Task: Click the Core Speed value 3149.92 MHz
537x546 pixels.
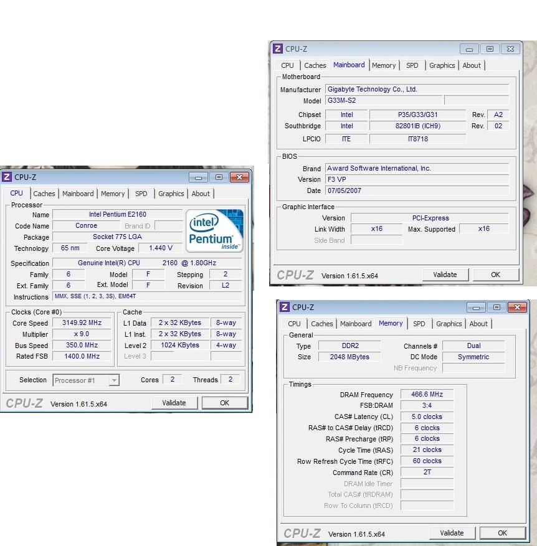Action: point(82,322)
